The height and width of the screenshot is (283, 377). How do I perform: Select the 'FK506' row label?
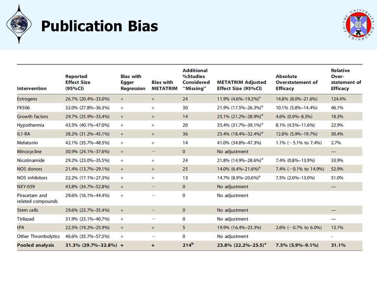[23, 108]
